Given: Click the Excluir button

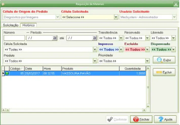Looking at the screenshot, I should click(x=164, y=72).
